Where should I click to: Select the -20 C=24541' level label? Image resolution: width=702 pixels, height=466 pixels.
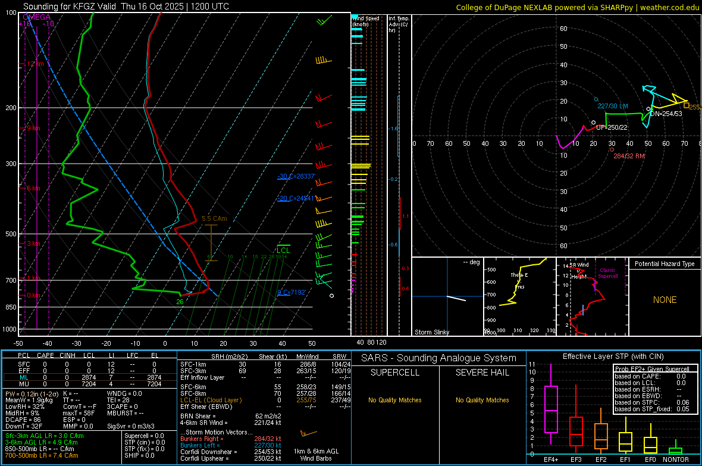pos(296,198)
